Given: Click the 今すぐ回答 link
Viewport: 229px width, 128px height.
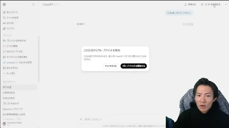Looking at the screenshot, I should click(188, 24).
